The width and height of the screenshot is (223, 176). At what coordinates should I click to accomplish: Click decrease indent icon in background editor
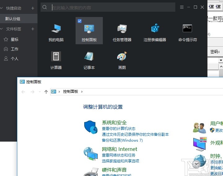click(x=211, y=7)
